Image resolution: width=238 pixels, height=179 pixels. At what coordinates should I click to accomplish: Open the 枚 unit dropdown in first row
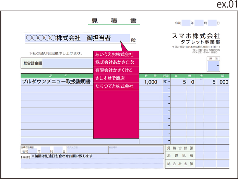click(167, 82)
